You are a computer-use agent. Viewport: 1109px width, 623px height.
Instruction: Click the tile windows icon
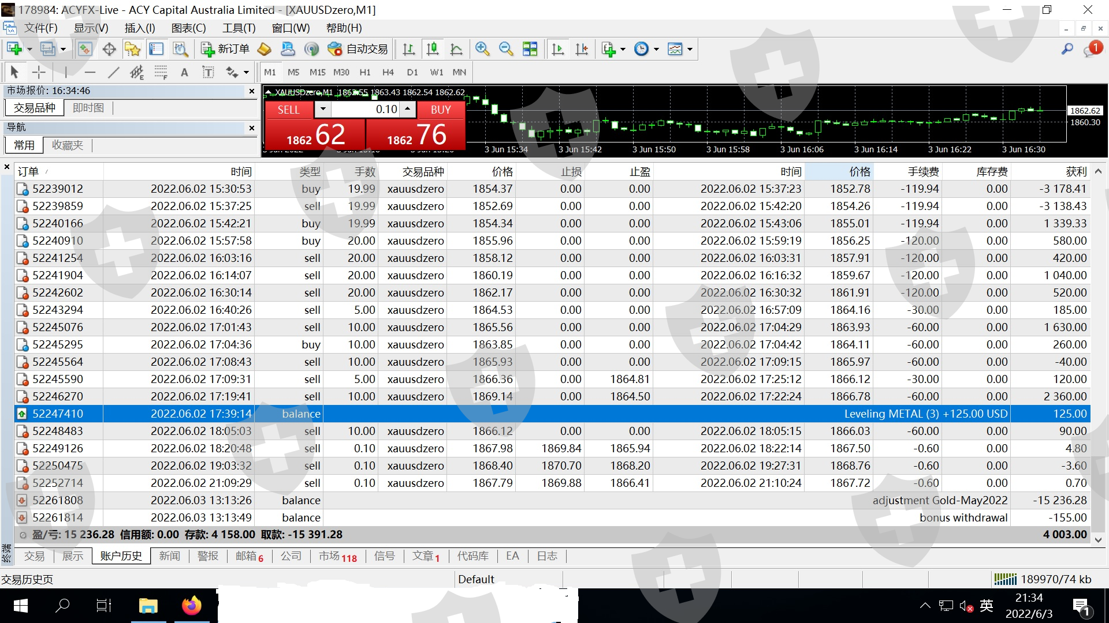click(x=530, y=49)
